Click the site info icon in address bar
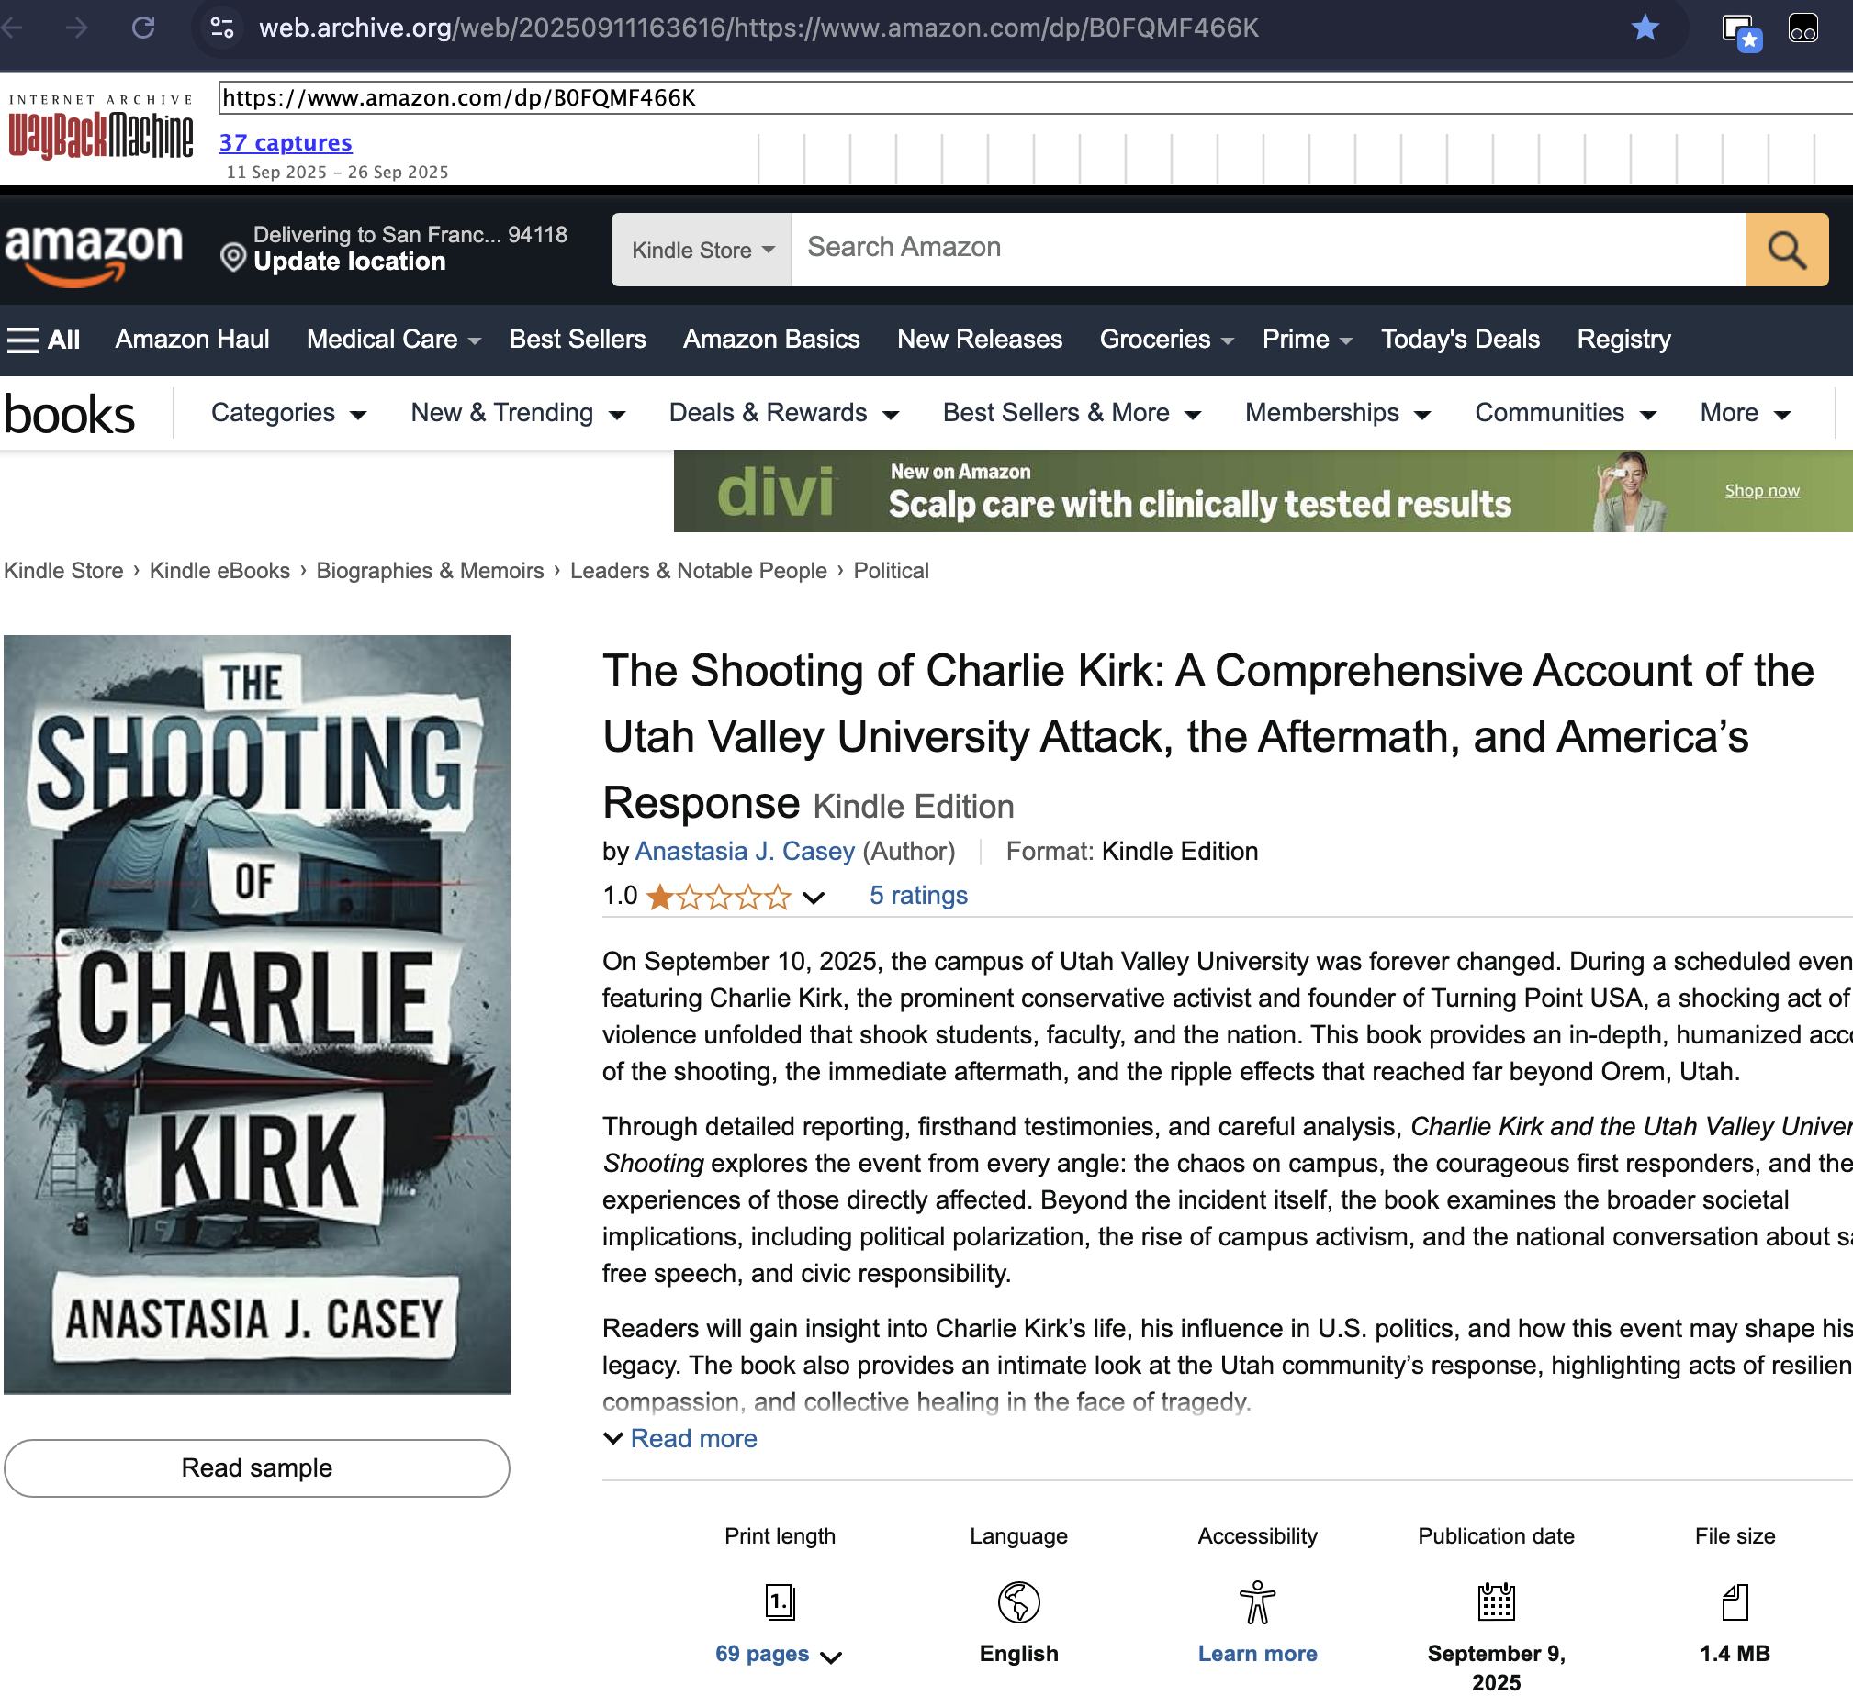1853x1696 pixels. (x=222, y=28)
